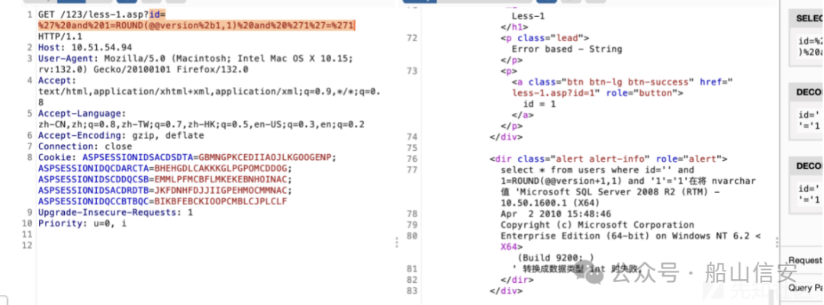Click the '(Build 9200: )' response text
The image size is (824, 305).
555,258
